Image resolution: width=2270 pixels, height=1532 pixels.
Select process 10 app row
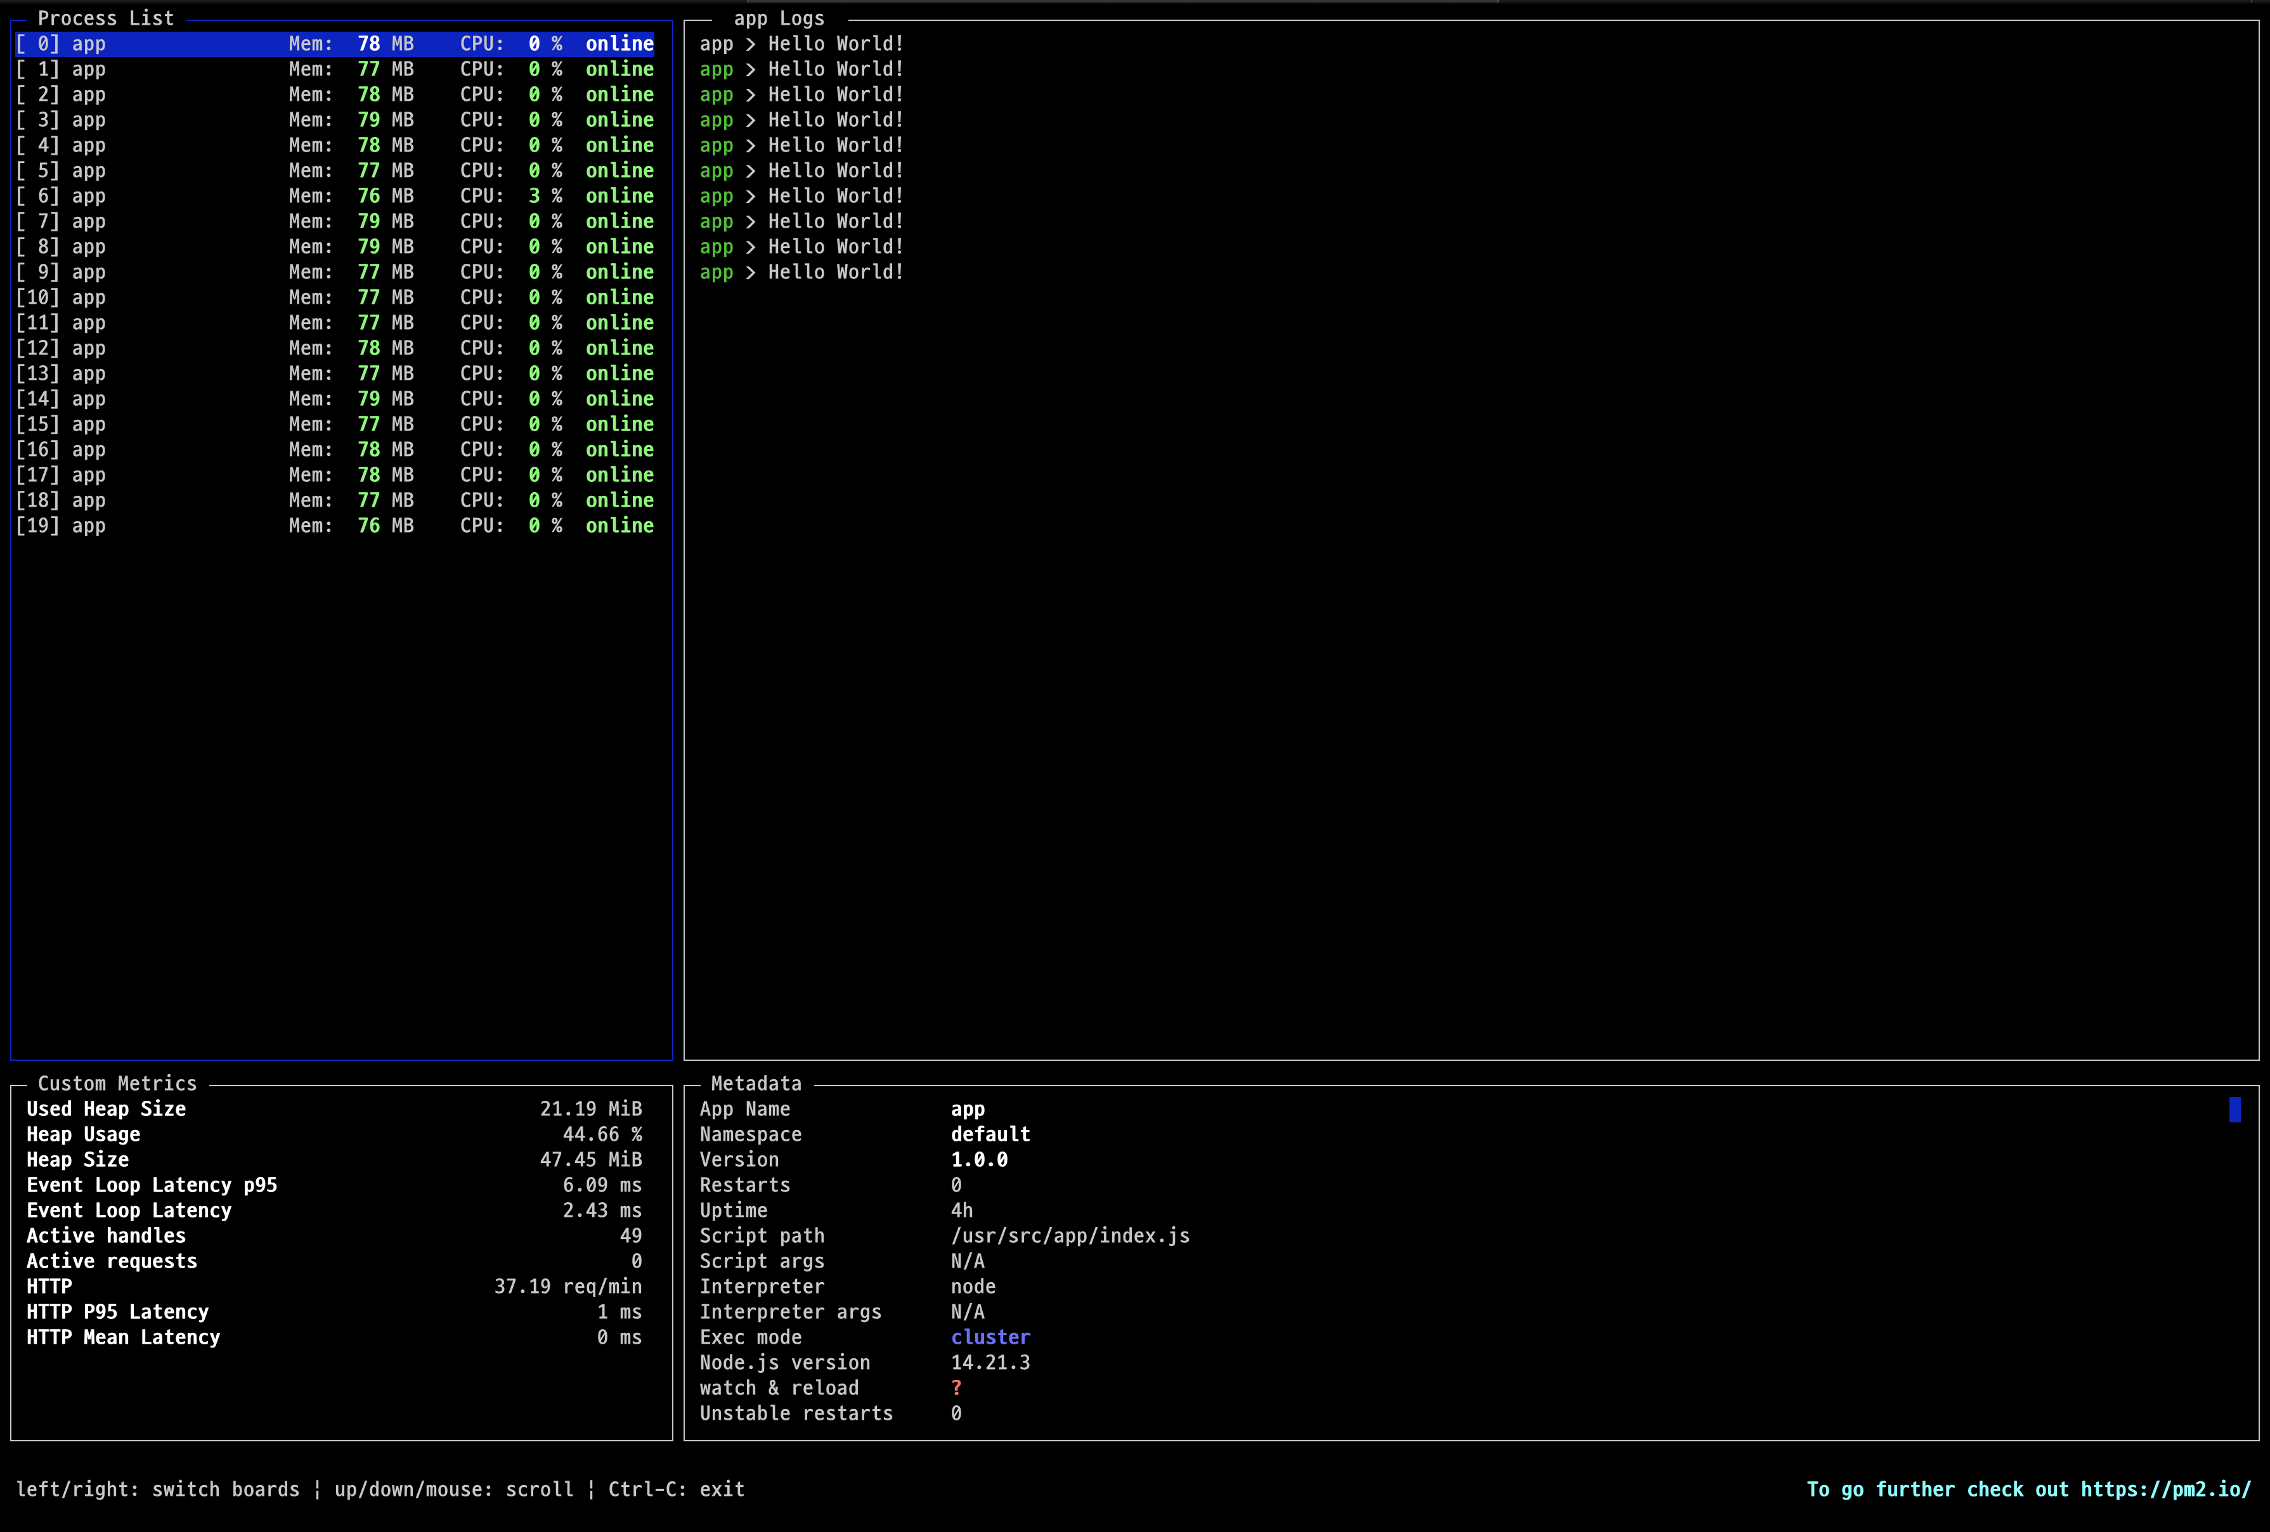tap(332, 298)
